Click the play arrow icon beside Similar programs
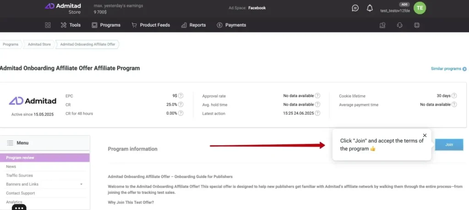The image size is (469, 210). [464, 69]
